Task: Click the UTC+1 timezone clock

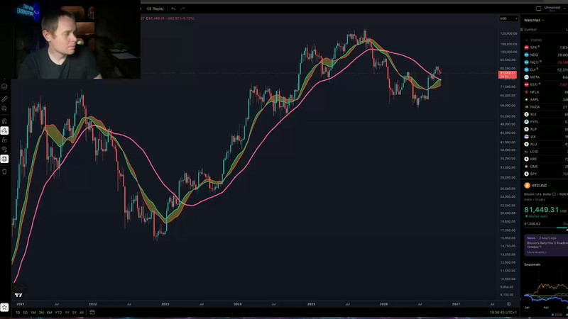Action: point(503,313)
